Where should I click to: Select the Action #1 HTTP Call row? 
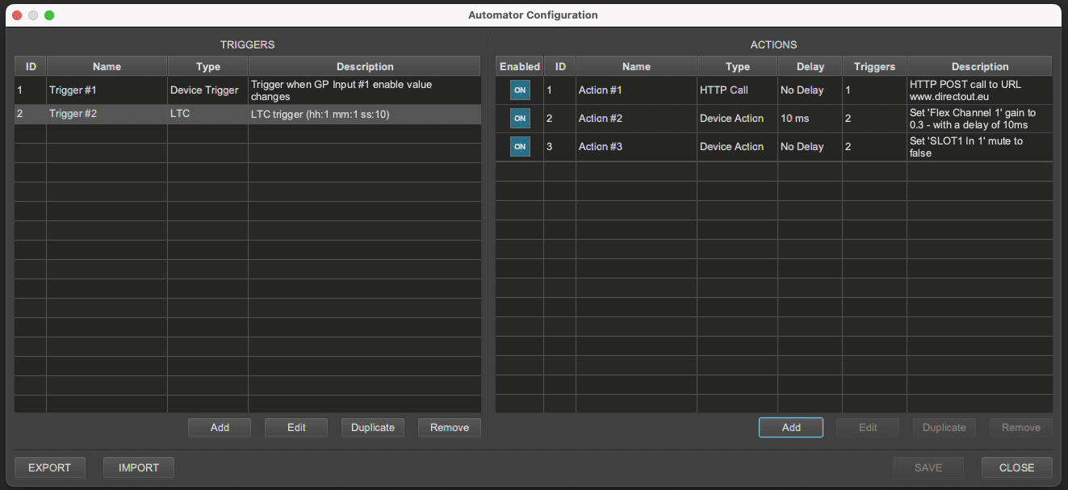point(774,90)
